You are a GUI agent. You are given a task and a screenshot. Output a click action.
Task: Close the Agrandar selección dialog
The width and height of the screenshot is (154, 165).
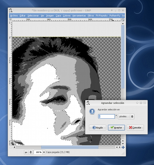145,103
